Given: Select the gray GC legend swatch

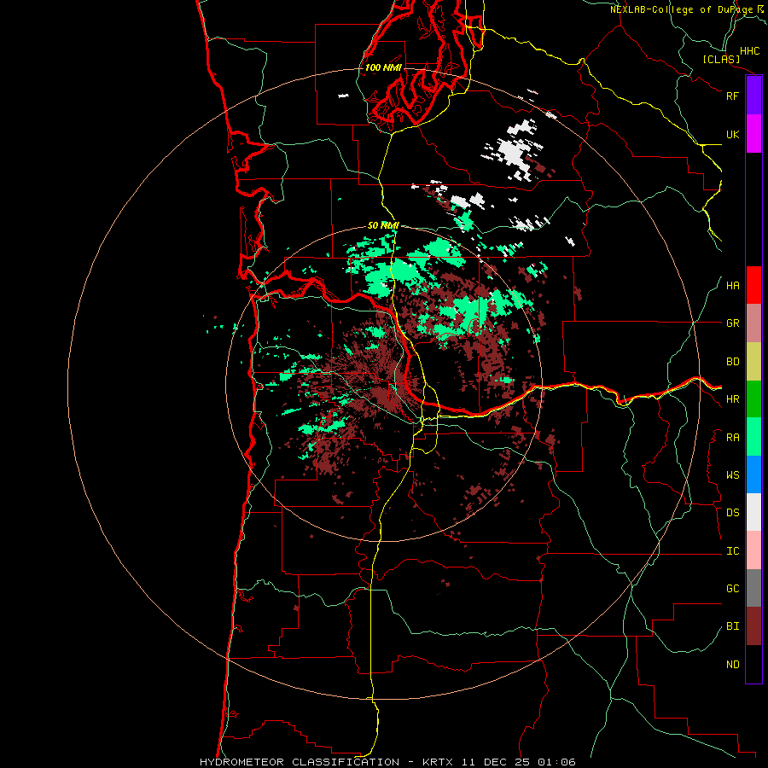Looking at the screenshot, I should tap(753, 588).
